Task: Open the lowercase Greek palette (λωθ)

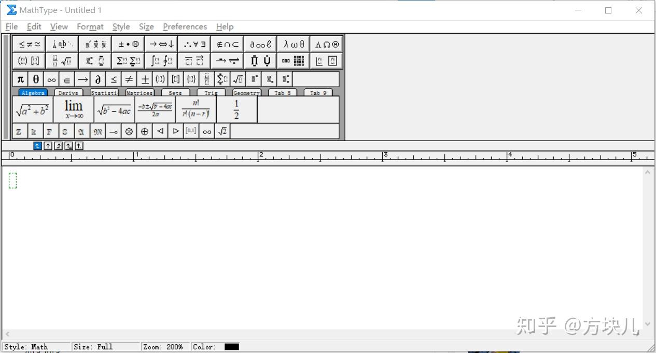Action: [294, 44]
